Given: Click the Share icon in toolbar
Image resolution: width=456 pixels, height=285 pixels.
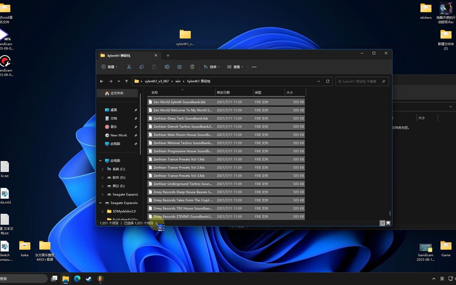Looking at the screenshot, I should 179,67.
